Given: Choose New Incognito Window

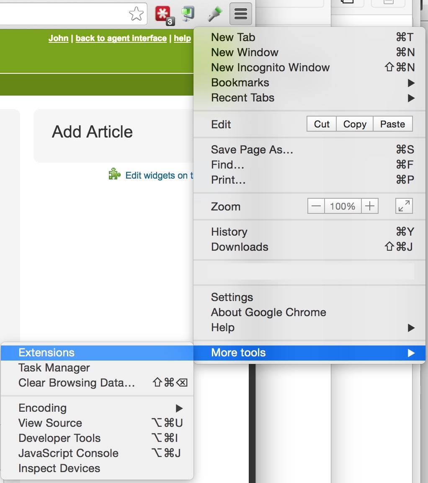Looking at the screenshot, I should click(x=270, y=68).
